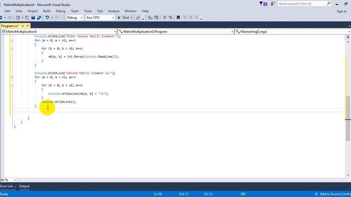Click the Col 13 status bar entry
Screen dimensions: 351x197
183,194
